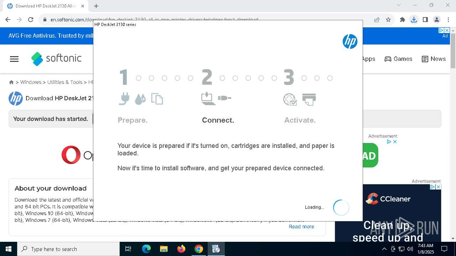Open the network icon in the tray

[401, 249]
